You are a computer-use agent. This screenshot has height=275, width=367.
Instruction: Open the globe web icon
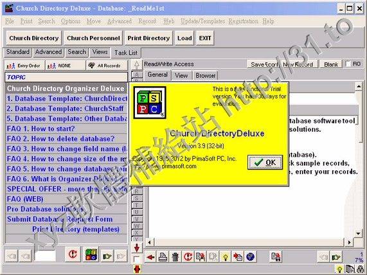coord(251,257)
